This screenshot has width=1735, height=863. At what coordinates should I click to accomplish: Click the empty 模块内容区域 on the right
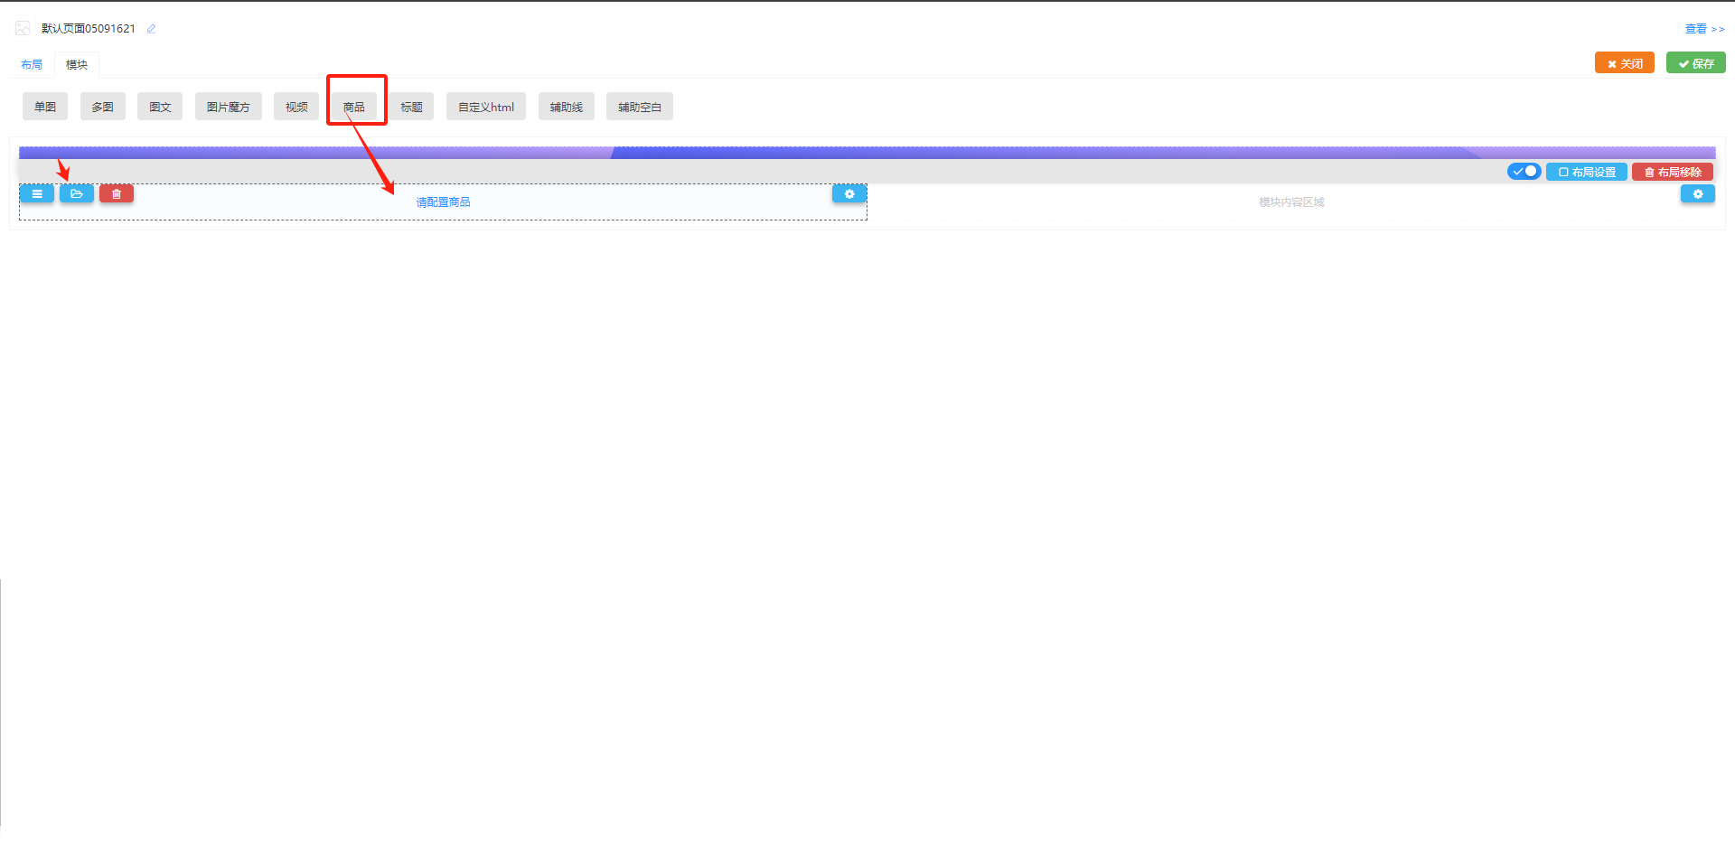(1290, 202)
